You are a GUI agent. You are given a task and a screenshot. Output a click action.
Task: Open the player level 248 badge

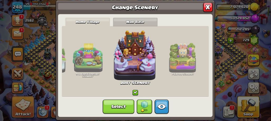pyautogui.click(x=17, y=7)
